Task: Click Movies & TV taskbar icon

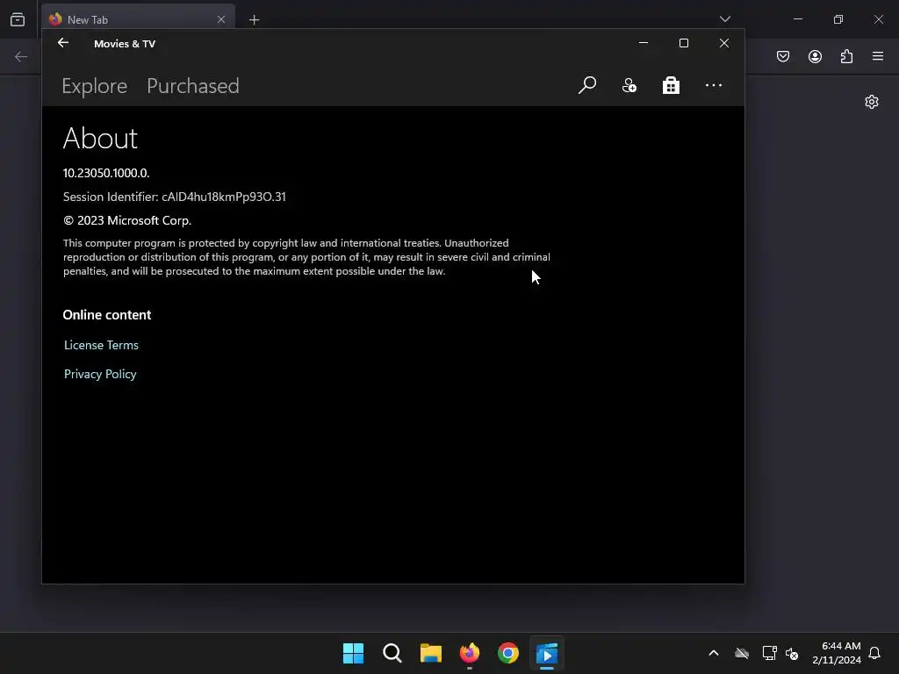Action: (x=547, y=653)
